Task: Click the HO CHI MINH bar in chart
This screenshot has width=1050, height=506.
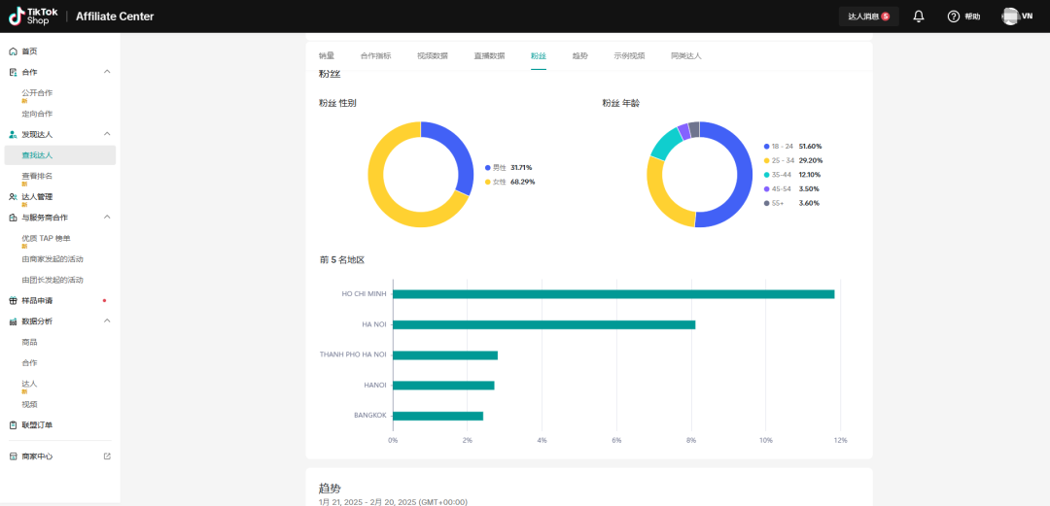Action: click(x=612, y=294)
